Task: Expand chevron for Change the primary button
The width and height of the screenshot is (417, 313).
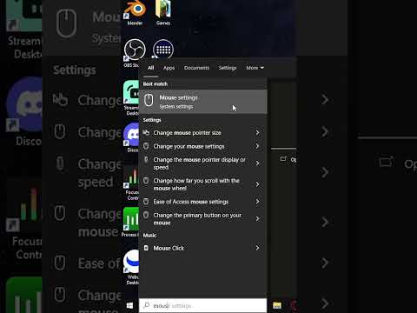Action: (257, 218)
